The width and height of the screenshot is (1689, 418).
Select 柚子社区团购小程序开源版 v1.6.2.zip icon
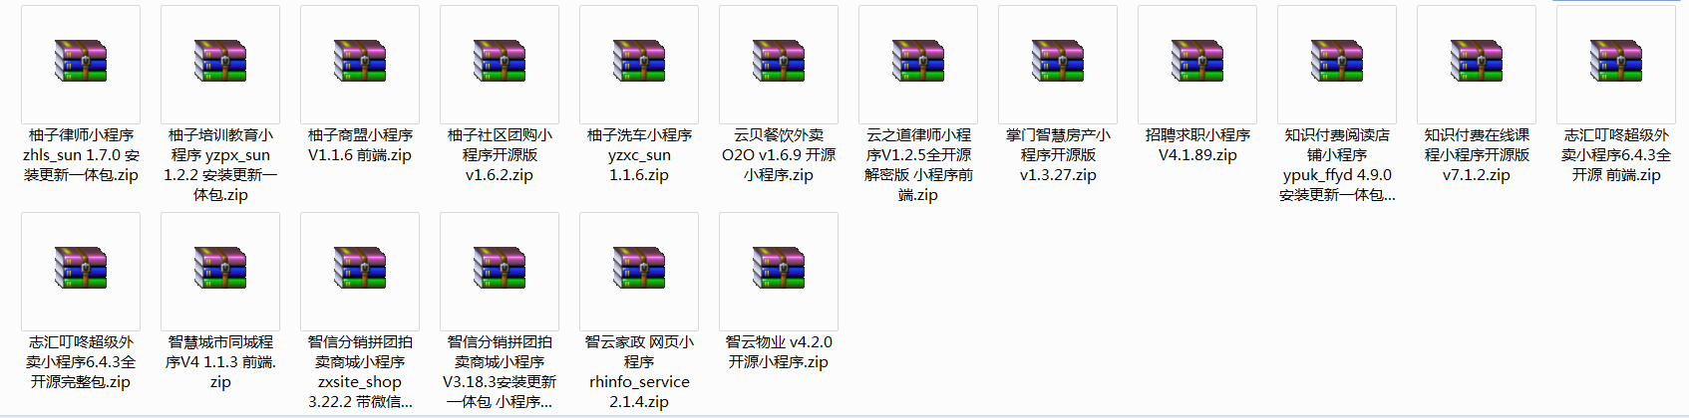(500, 62)
